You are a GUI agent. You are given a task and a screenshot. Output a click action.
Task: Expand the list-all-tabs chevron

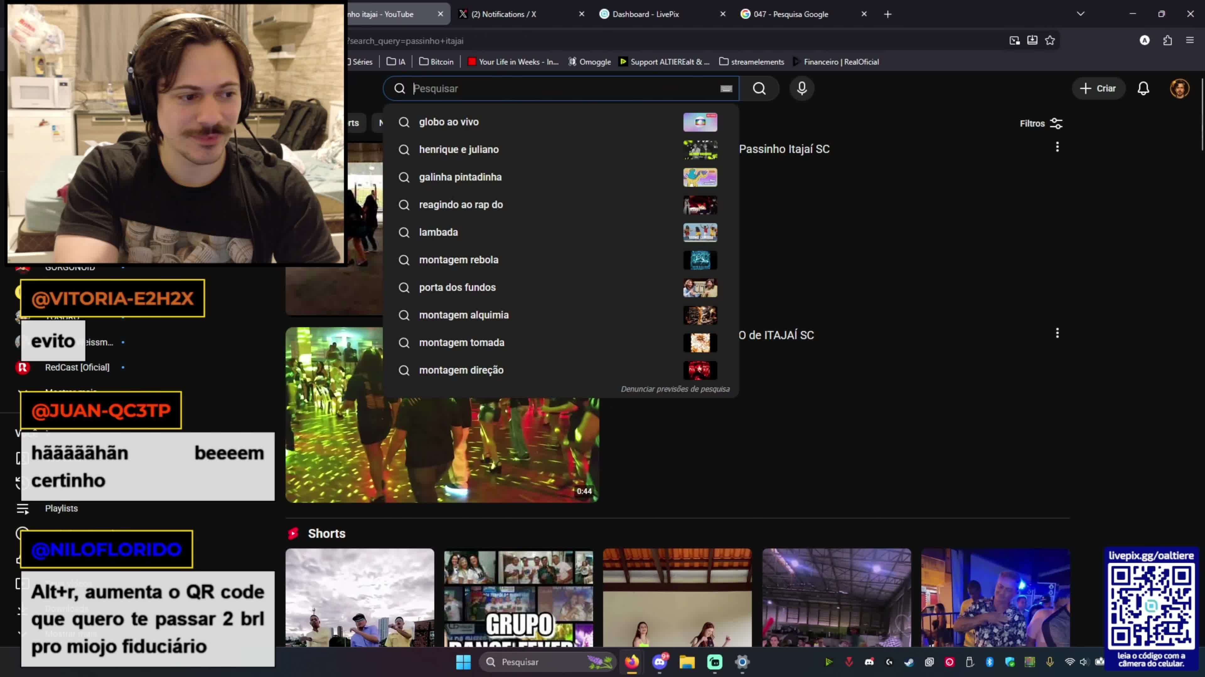[1080, 14]
